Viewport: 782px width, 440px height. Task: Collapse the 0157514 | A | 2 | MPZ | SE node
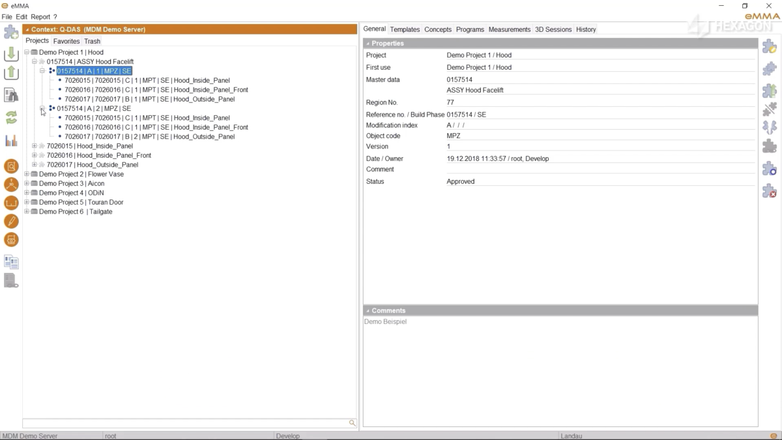coord(42,108)
